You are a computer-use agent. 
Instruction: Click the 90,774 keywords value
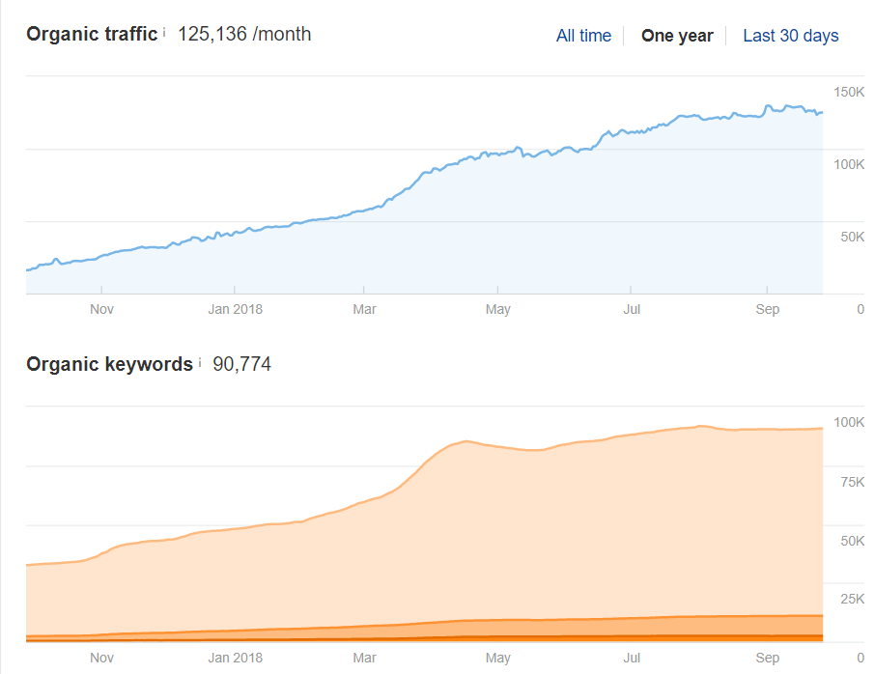[x=241, y=364]
